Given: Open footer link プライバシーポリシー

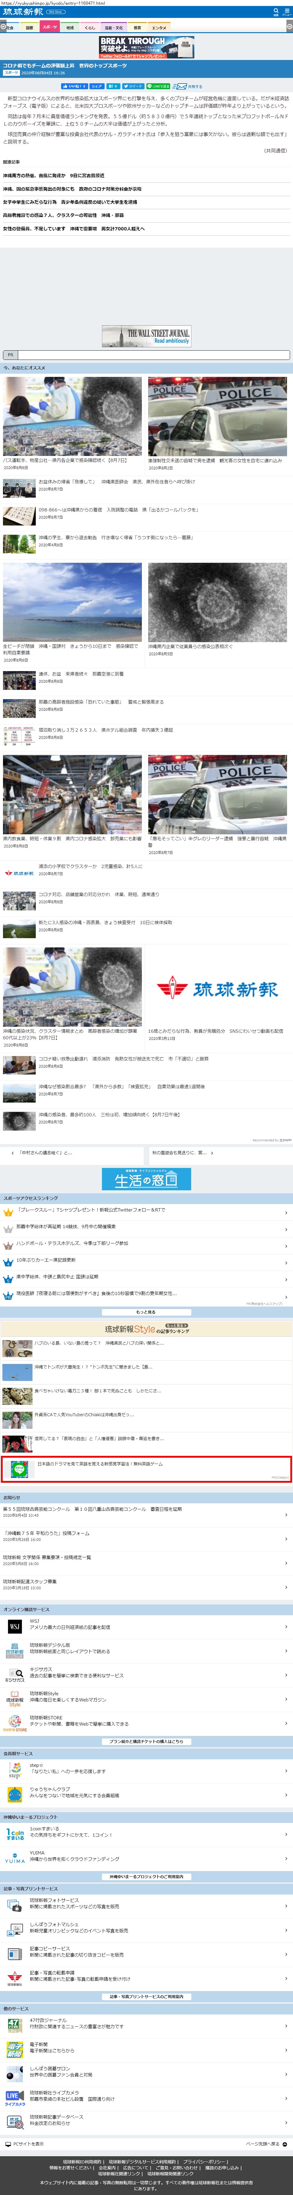Looking at the screenshot, I should tap(204, 2162).
